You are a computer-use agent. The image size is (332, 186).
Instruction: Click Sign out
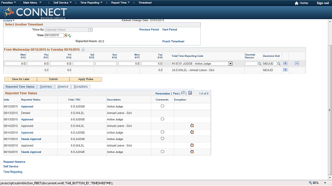(x=323, y=3)
